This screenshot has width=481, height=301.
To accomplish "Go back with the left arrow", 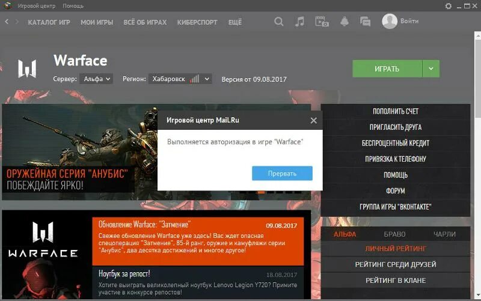I will [x=7, y=22].
